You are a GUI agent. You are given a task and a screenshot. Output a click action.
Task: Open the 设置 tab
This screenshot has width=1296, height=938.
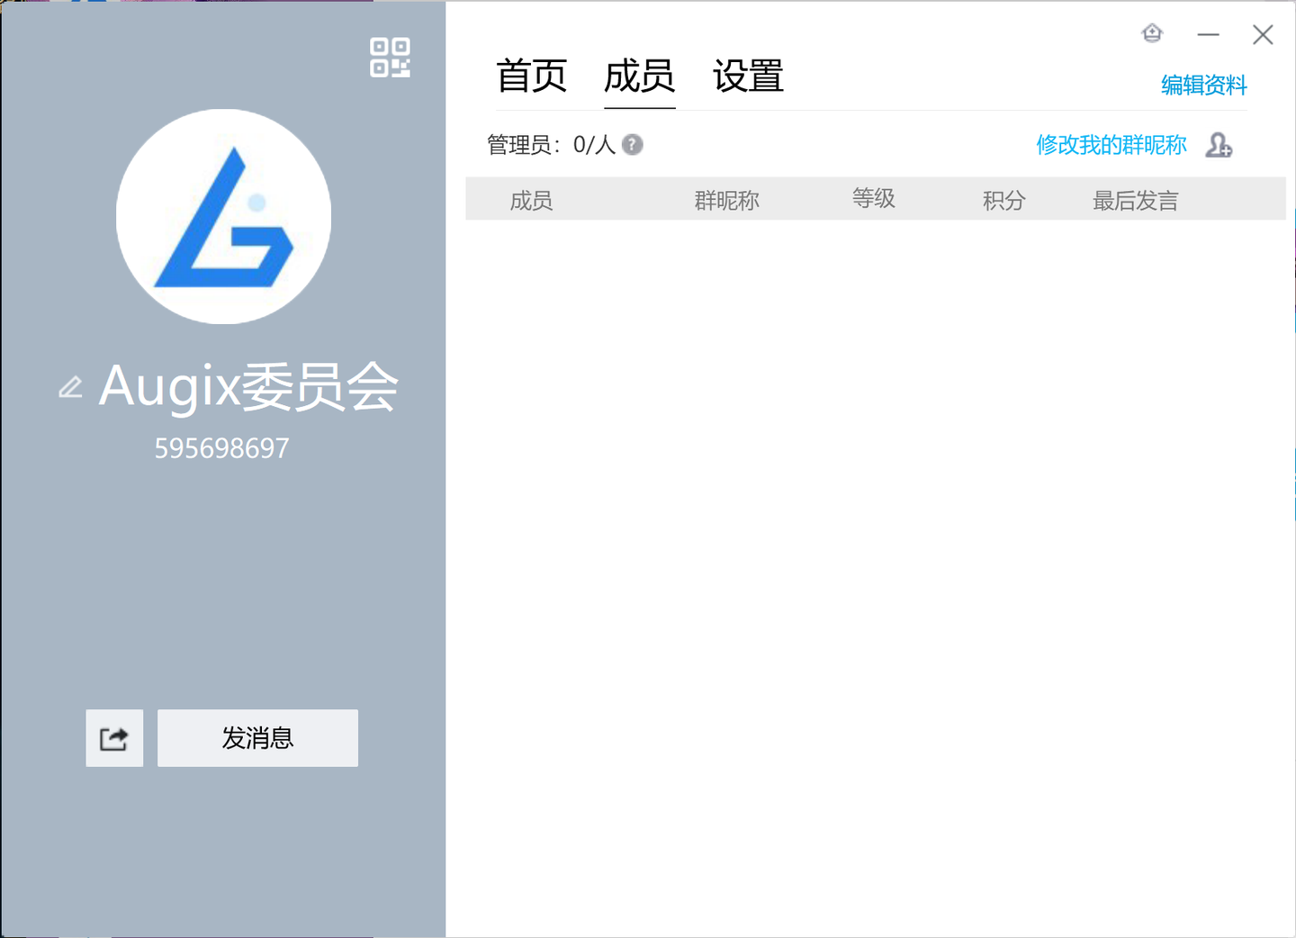748,76
